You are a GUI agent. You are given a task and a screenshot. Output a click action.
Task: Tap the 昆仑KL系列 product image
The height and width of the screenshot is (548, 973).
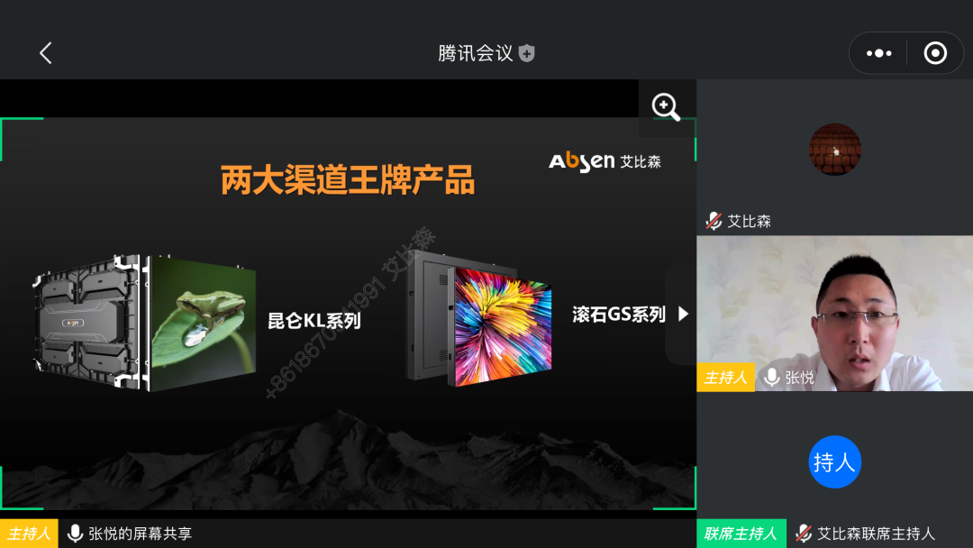click(144, 323)
